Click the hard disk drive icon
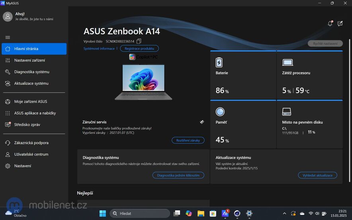Image resolution: width=352 pixels, height=220 pixels. click(286, 111)
